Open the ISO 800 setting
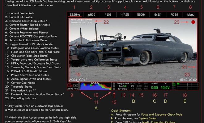This screenshot has height=123, width=204. (91, 15)
